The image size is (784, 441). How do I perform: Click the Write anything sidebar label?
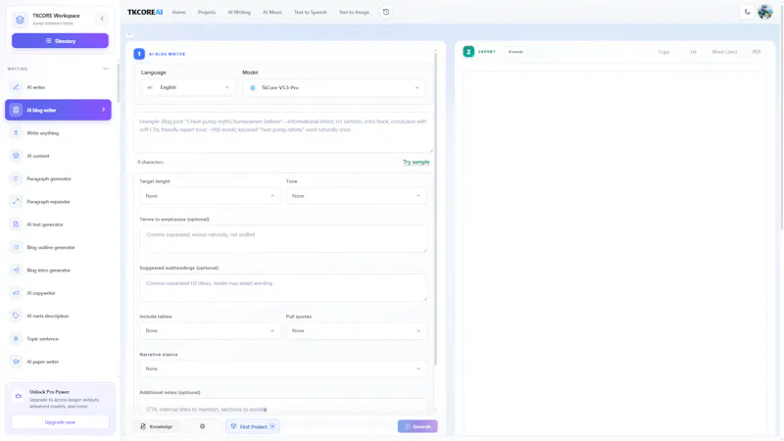coord(42,133)
